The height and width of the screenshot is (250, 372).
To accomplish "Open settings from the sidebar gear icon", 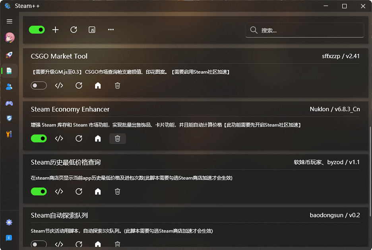I will pos(9,222).
